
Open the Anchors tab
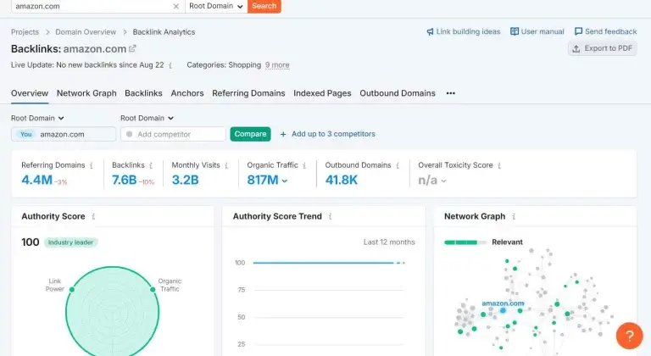click(187, 93)
